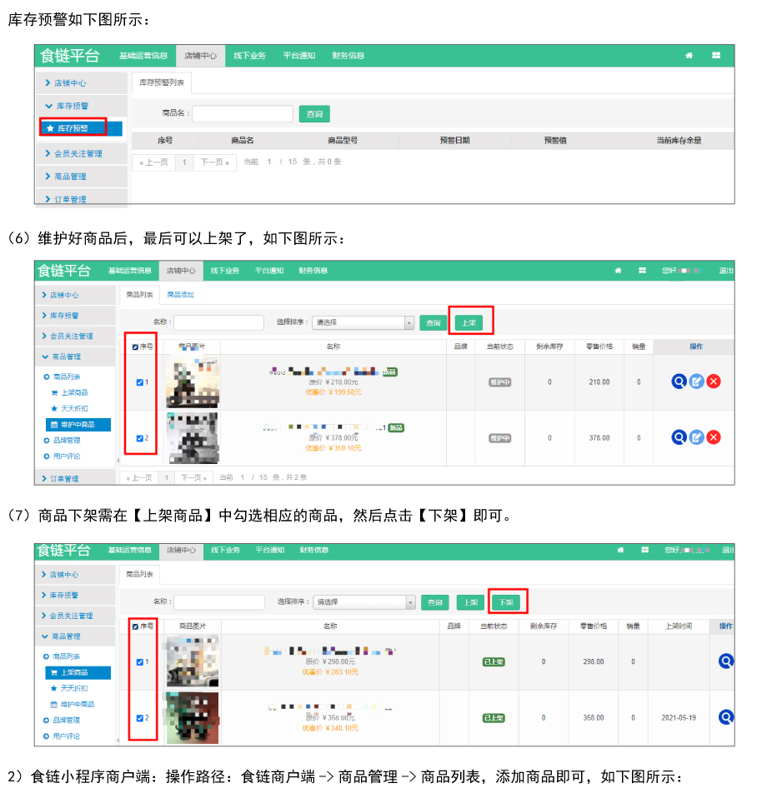
Task: Click the grid menu icon in the inventory warning header
Action: [715, 56]
